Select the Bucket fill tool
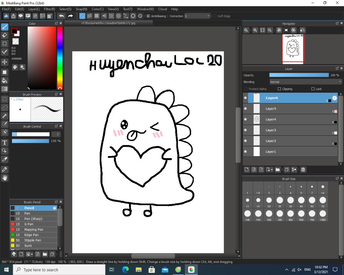This screenshot has height=275, width=344. 5,81
